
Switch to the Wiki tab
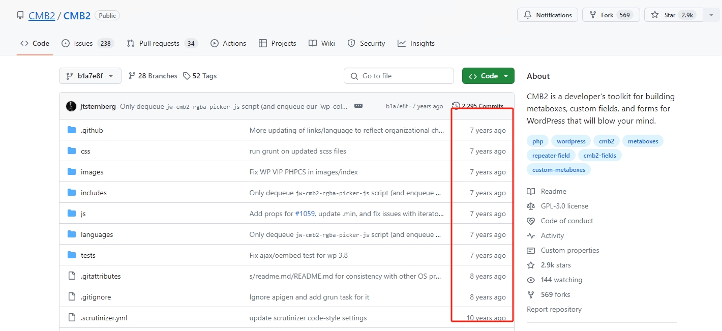point(321,43)
